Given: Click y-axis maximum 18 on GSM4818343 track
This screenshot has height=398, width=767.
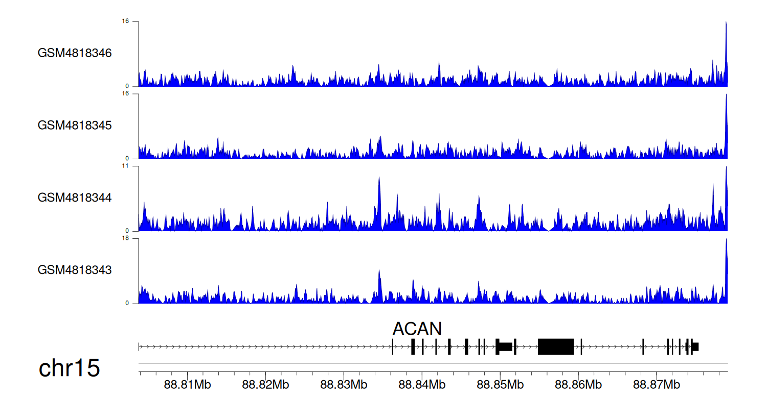Looking at the screenshot, I should 125,238.
